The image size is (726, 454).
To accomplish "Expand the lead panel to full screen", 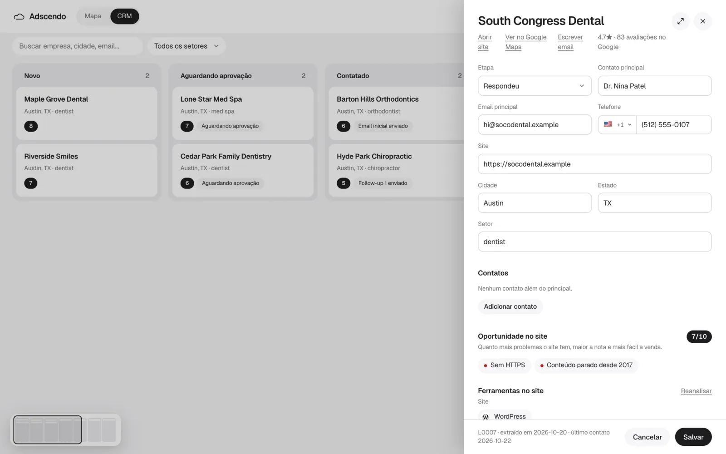I will pyautogui.click(x=680, y=21).
